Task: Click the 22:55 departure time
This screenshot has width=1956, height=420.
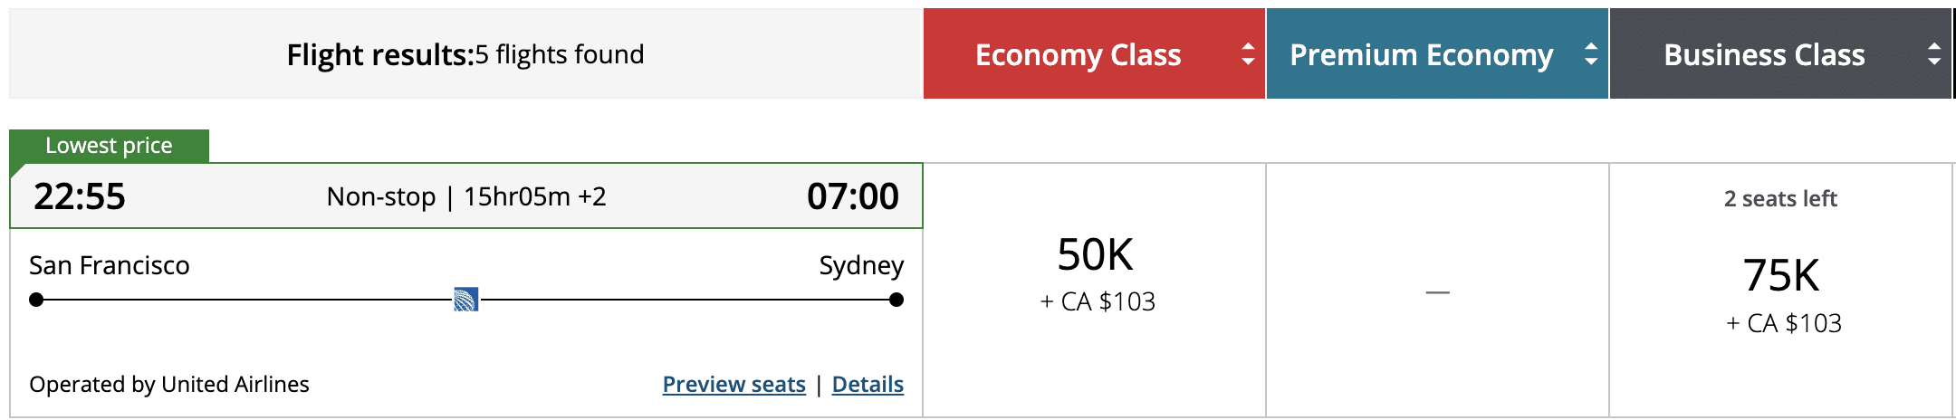Action: 80,196
